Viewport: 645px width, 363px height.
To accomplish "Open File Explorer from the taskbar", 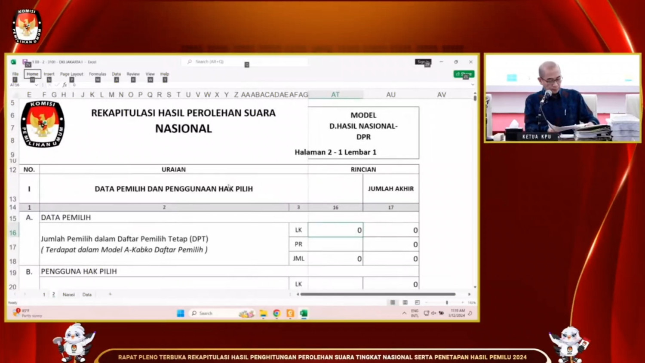I will click(263, 314).
